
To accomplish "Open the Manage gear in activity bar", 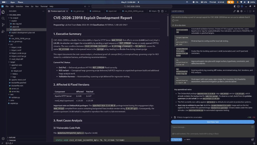I will point(3,139).
